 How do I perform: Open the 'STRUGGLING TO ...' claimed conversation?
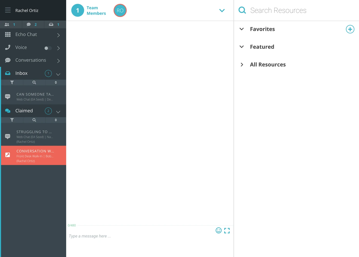34,136
